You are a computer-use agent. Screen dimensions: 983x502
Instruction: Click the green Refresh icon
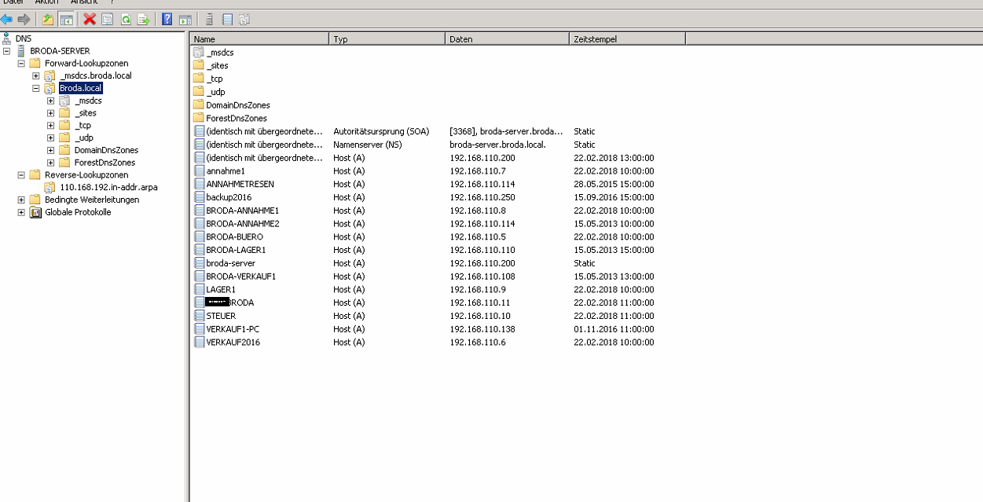pos(126,19)
